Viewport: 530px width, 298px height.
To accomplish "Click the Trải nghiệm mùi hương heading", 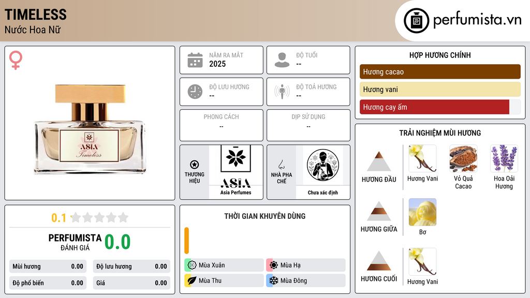I will [x=440, y=133].
